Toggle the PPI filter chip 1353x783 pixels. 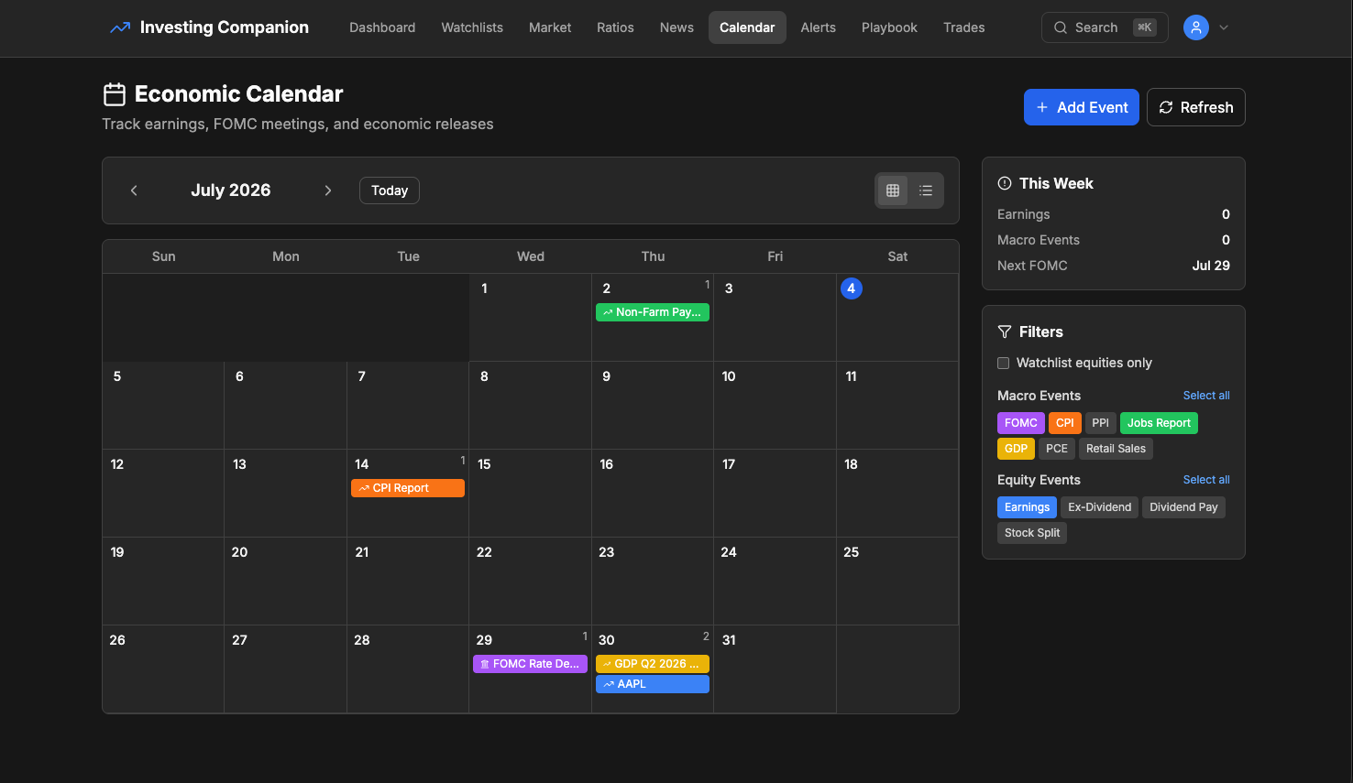tap(1101, 423)
